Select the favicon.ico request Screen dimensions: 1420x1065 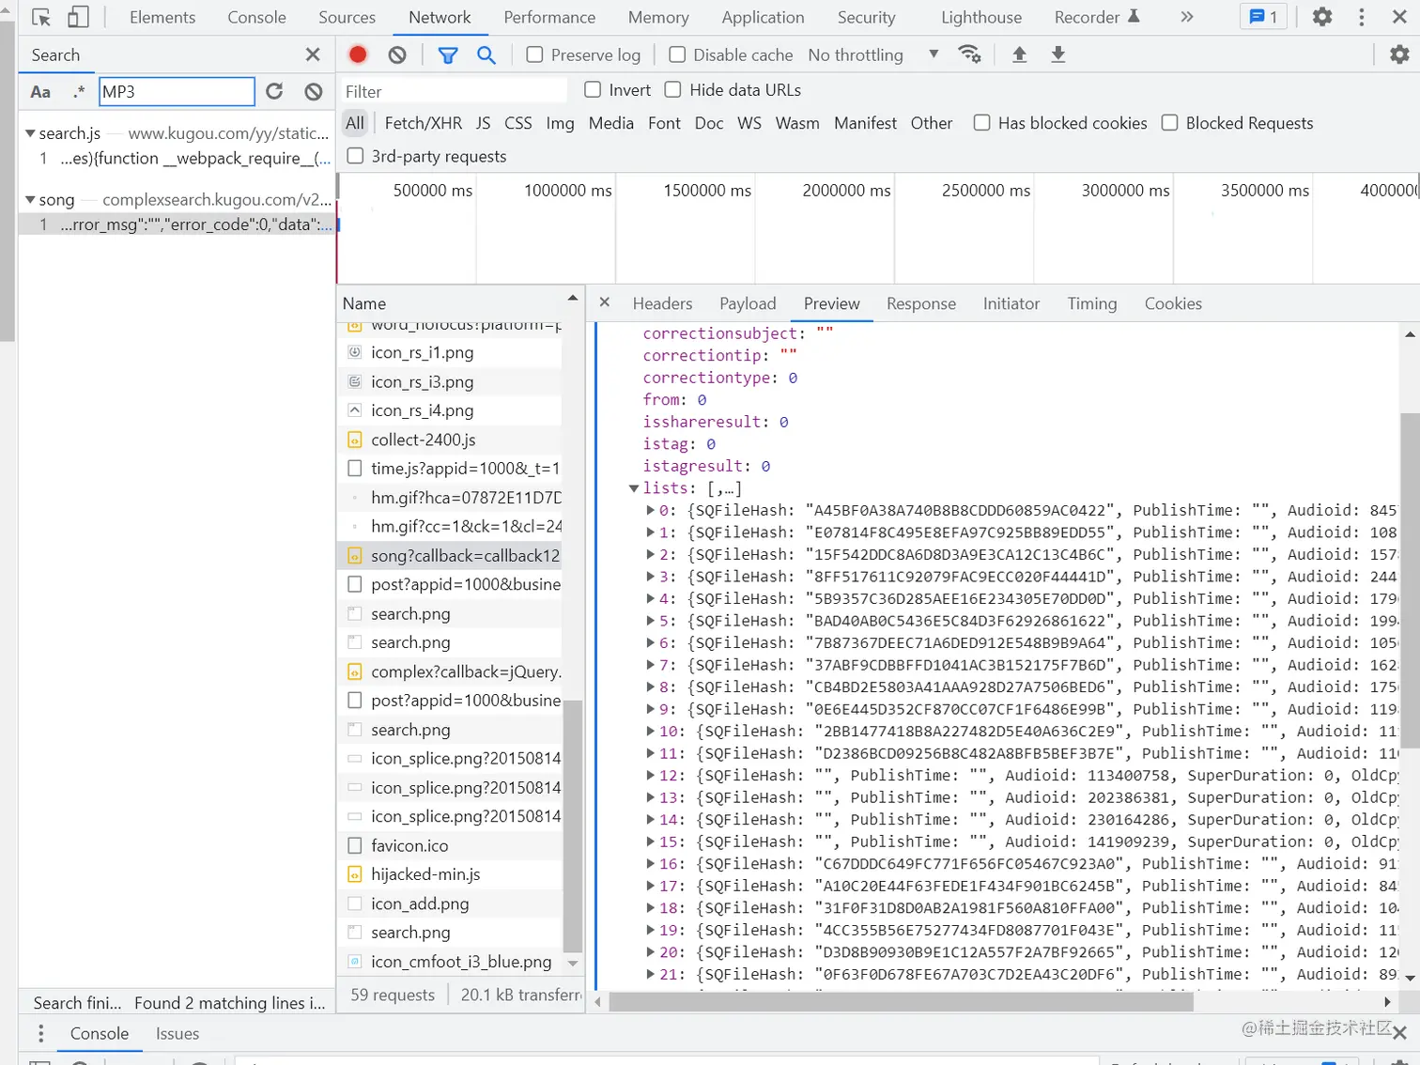[409, 845]
